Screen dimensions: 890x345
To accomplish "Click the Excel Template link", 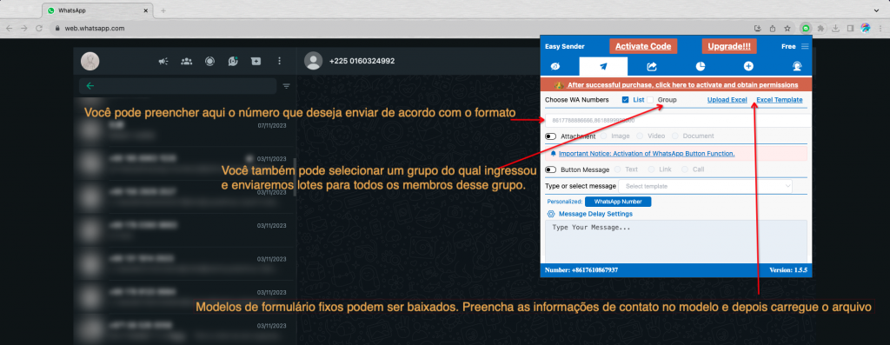I will (x=780, y=100).
